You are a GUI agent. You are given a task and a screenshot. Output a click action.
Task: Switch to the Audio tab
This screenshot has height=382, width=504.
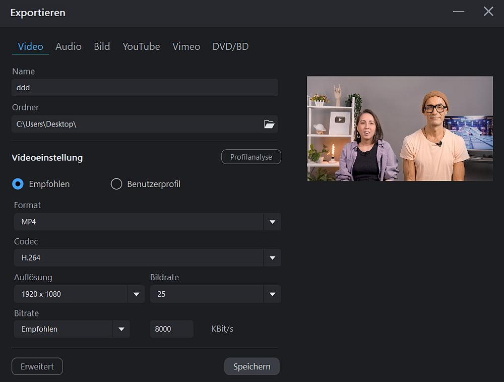(69, 46)
